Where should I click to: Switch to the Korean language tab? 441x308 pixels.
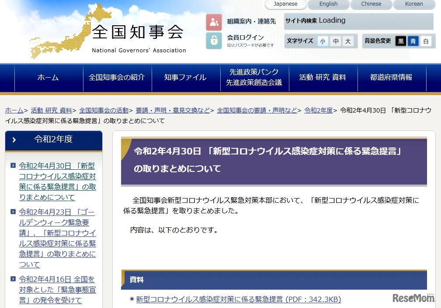[413, 4]
